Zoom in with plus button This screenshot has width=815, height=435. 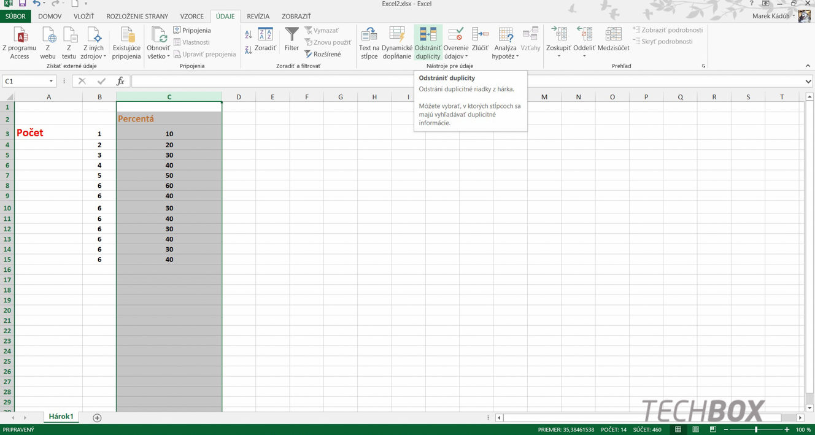[787, 429]
